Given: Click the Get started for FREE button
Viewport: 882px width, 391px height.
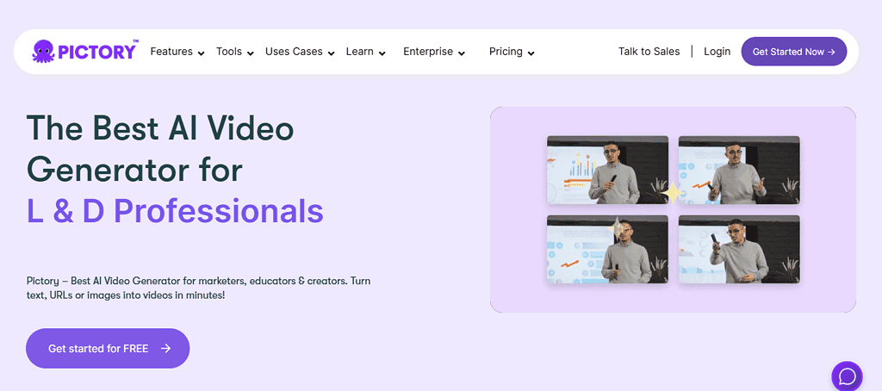Looking at the screenshot, I should pyautogui.click(x=108, y=348).
